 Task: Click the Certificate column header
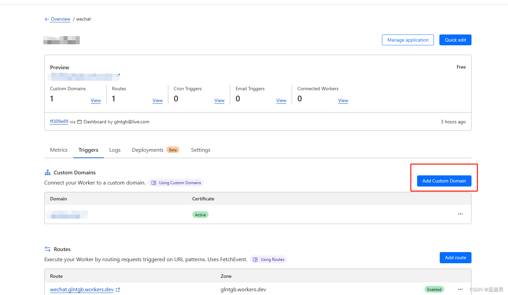[203, 199]
